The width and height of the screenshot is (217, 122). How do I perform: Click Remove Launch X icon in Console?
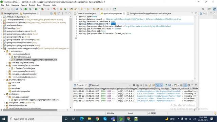(134, 85)
